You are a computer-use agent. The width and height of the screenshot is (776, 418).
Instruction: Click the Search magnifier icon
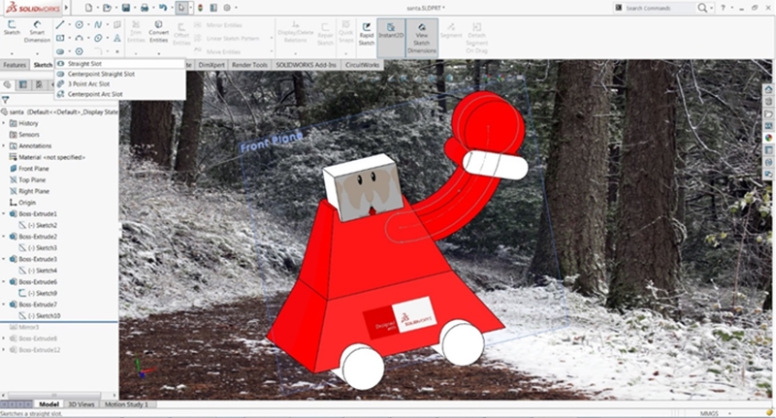[702, 8]
